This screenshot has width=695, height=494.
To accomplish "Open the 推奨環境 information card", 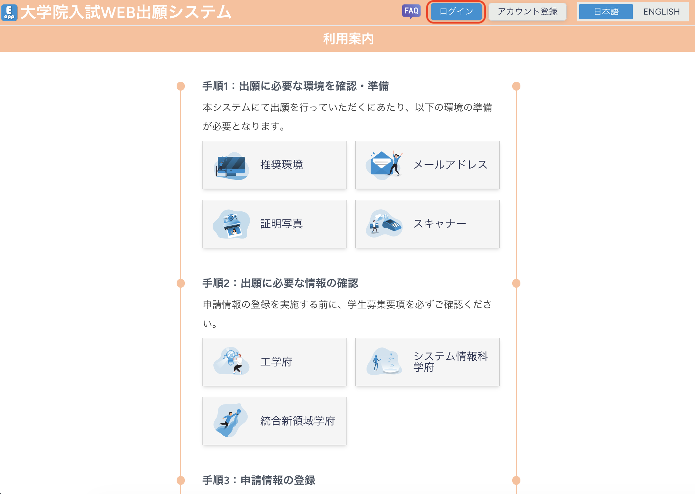I will [274, 165].
